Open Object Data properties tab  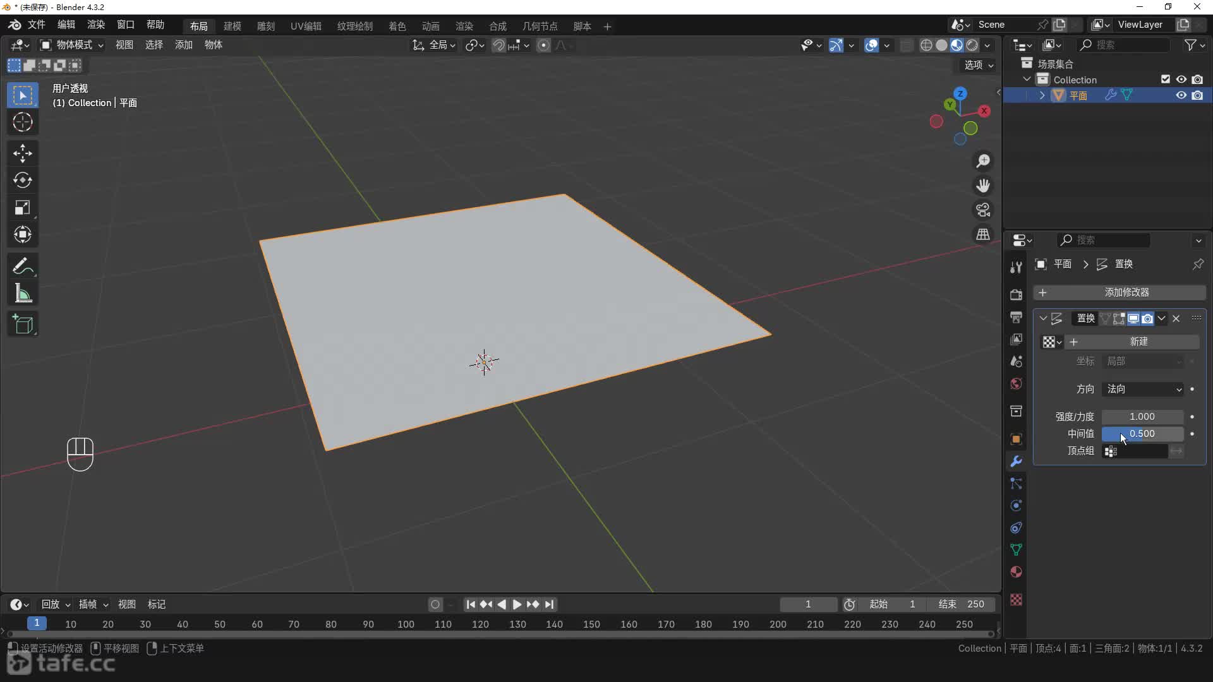(1016, 550)
